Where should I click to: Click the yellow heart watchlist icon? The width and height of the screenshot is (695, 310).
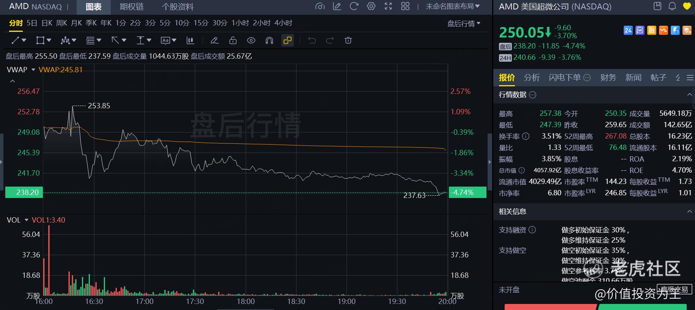(687, 6)
